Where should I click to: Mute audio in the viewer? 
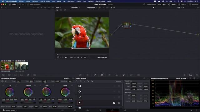pos(66,57)
